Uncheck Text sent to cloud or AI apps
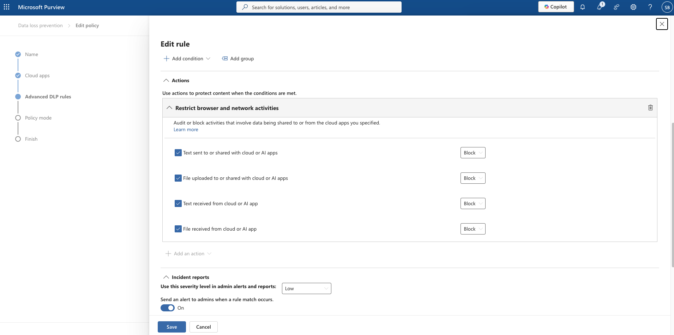The image size is (674, 335). pyautogui.click(x=178, y=153)
